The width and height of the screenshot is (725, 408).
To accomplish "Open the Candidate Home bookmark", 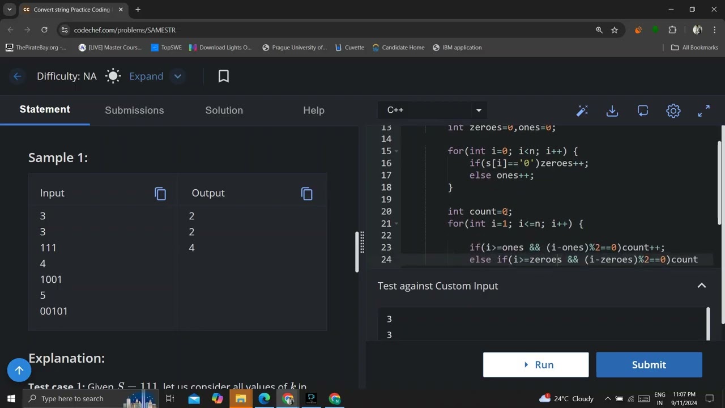I will coord(398,48).
